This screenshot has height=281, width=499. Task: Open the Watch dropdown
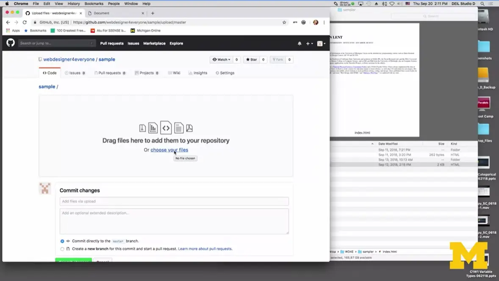pos(221,59)
